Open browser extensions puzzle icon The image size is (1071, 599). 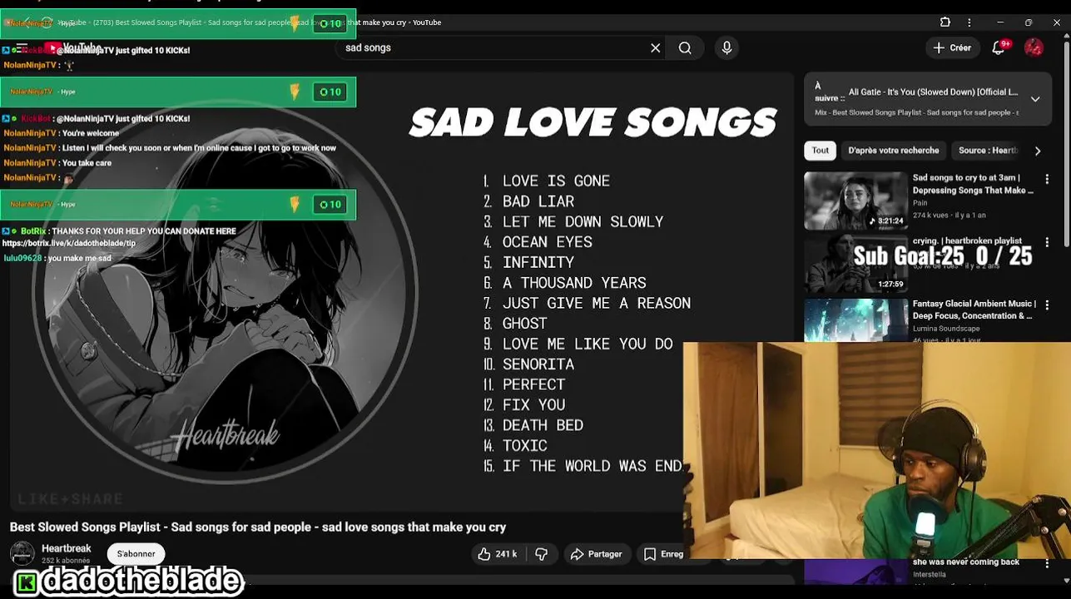pyautogui.click(x=945, y=22)
